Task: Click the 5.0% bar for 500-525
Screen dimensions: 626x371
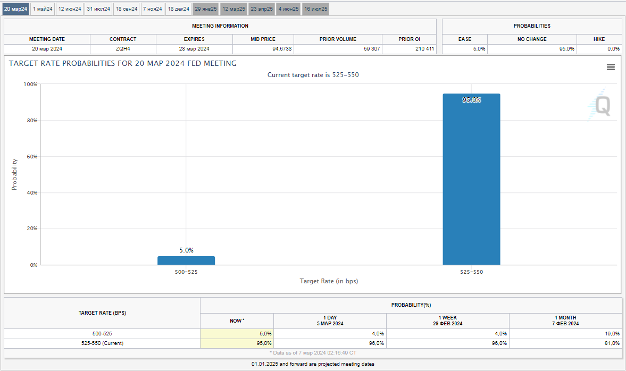Action: point(186,260)
